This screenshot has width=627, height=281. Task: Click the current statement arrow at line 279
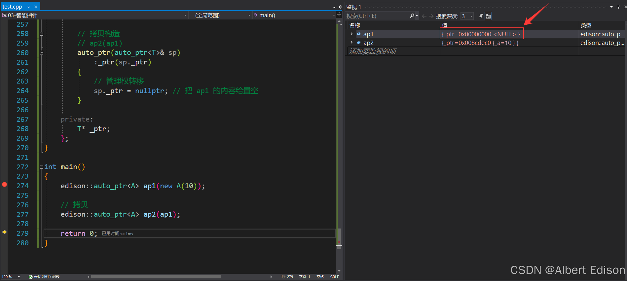(x=4, y=232)
